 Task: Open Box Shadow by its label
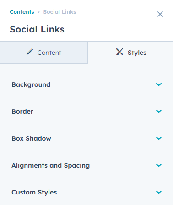pyautogui.click(x=32, y=138)
